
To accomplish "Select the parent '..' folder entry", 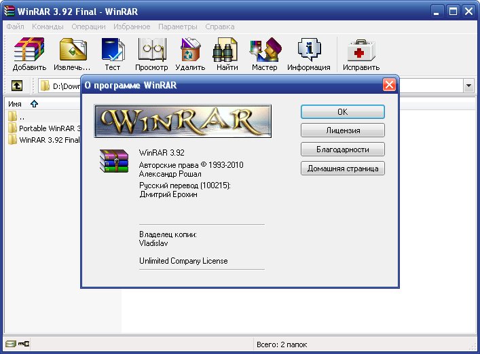I will [17, 116].
